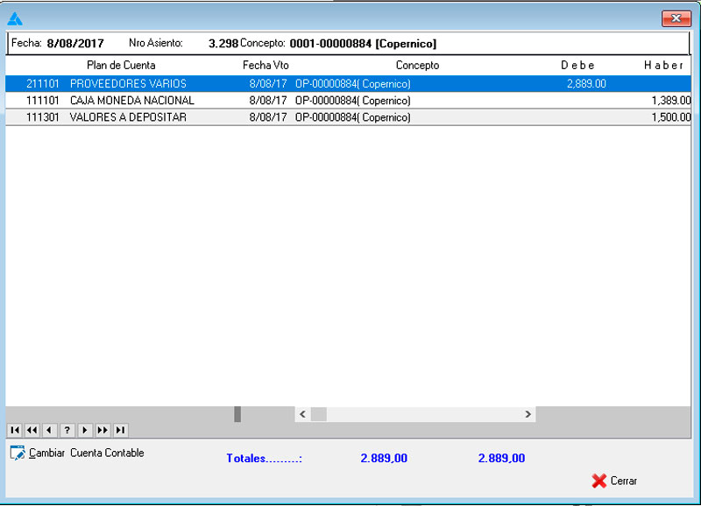This screenshot has width=701, height=506.
Task: Click the blue application logo icon
Action: pos(14,18)
